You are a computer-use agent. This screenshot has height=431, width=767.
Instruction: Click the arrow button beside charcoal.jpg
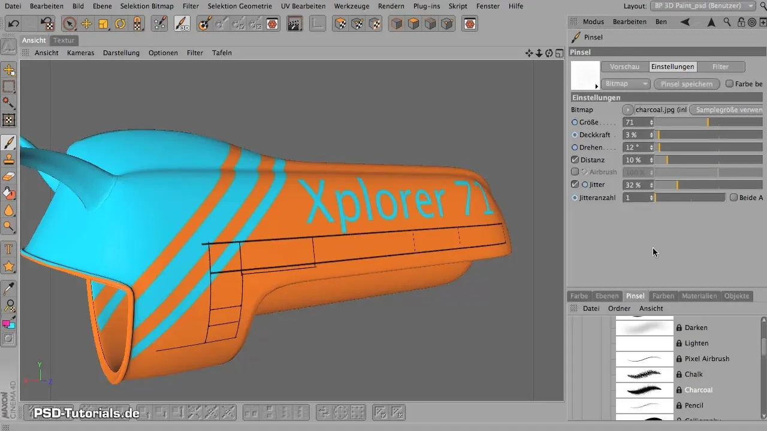[x=627, y=110]
